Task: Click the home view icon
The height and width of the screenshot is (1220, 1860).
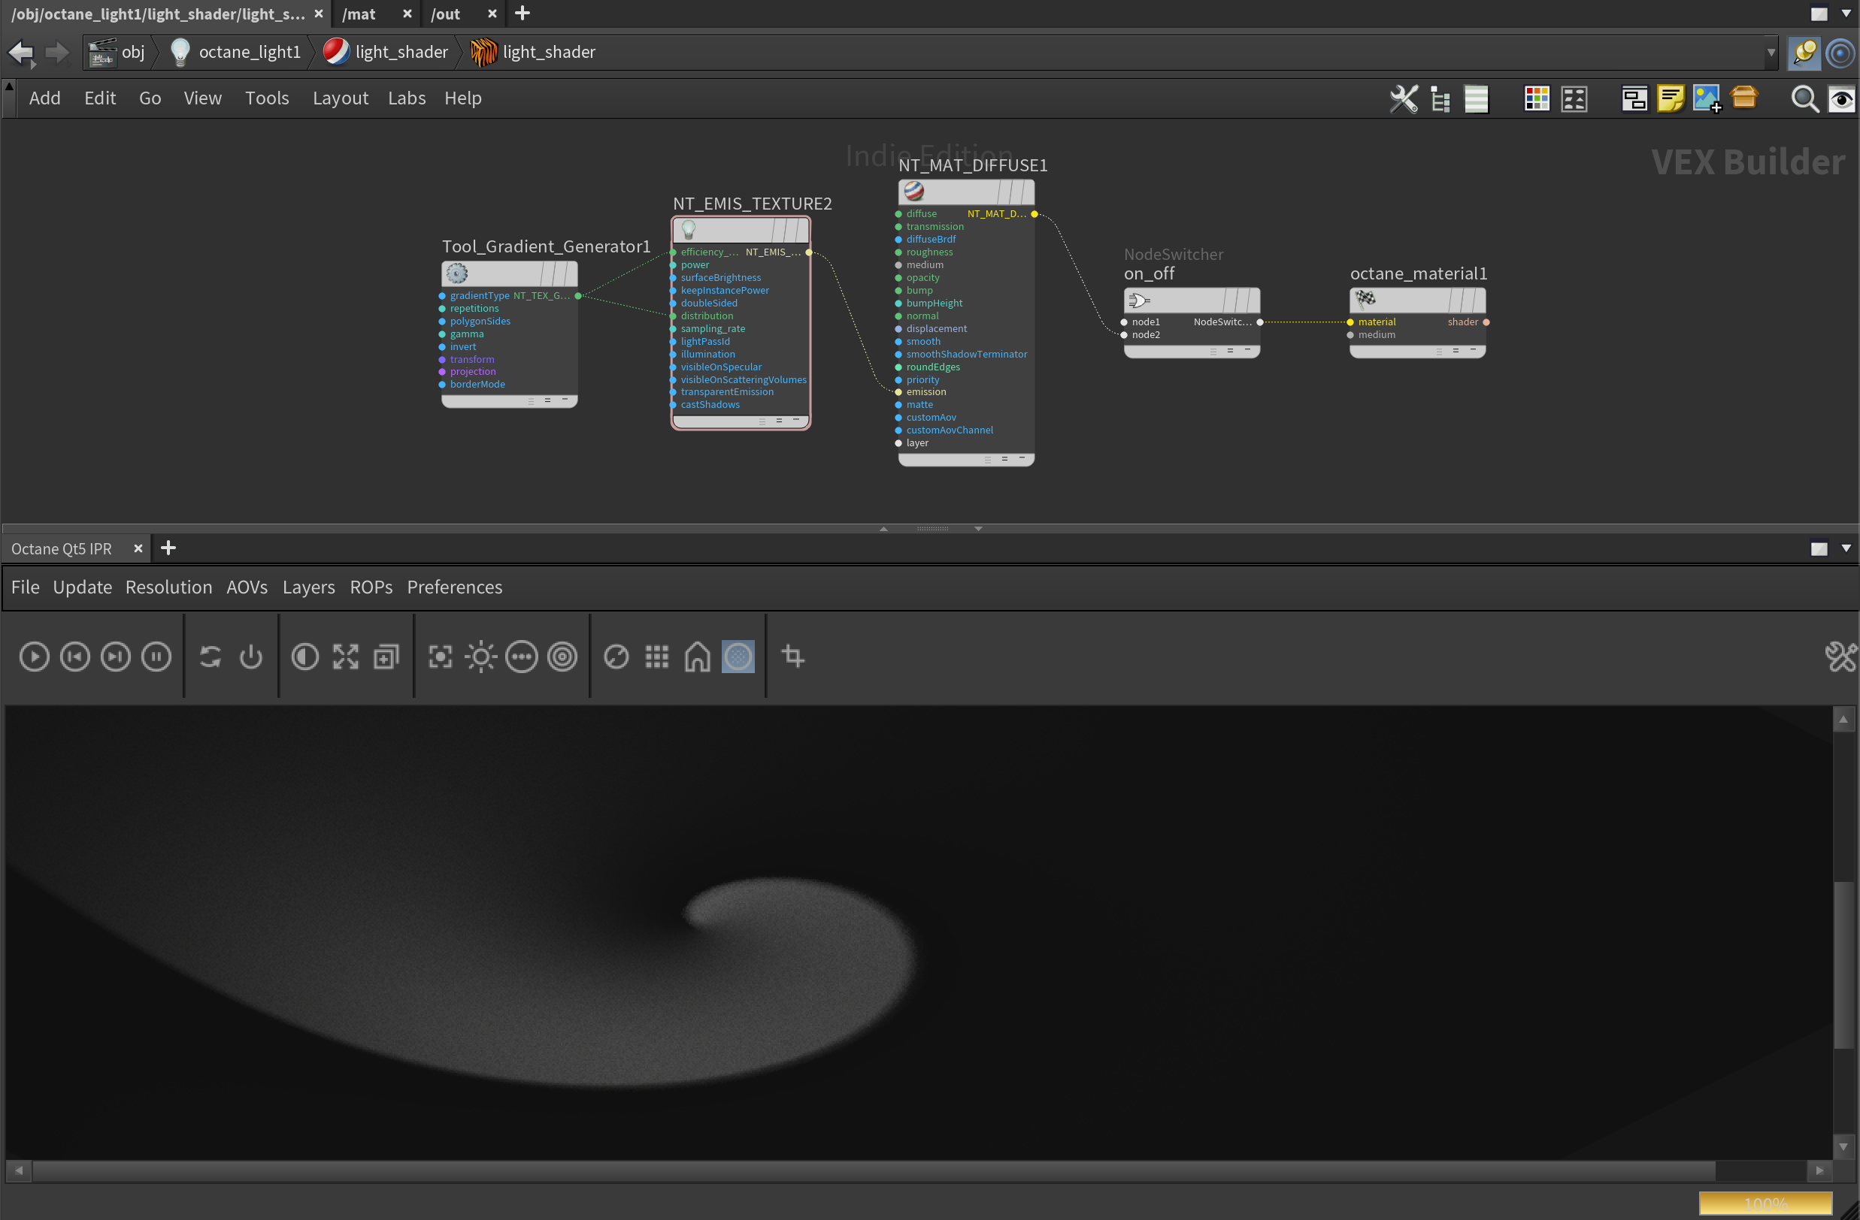Action: pos(697,657)
